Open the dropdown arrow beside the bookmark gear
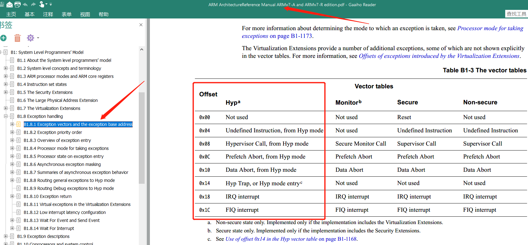The width and height of the screenshot is (528, 245). (x=38, y=38)
